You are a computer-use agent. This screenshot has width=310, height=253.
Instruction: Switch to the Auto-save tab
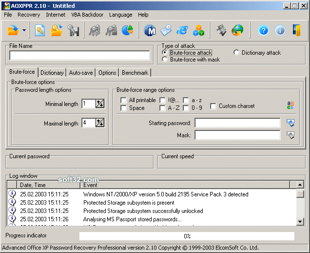click(81, 73)
